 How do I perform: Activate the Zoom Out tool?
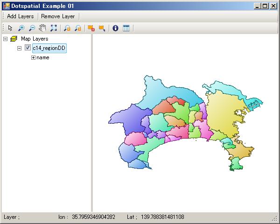[32, 28]
